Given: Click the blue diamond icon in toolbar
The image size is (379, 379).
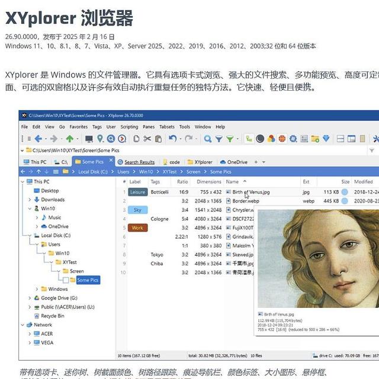Looking at the screenshot, I should coord(326,139).
